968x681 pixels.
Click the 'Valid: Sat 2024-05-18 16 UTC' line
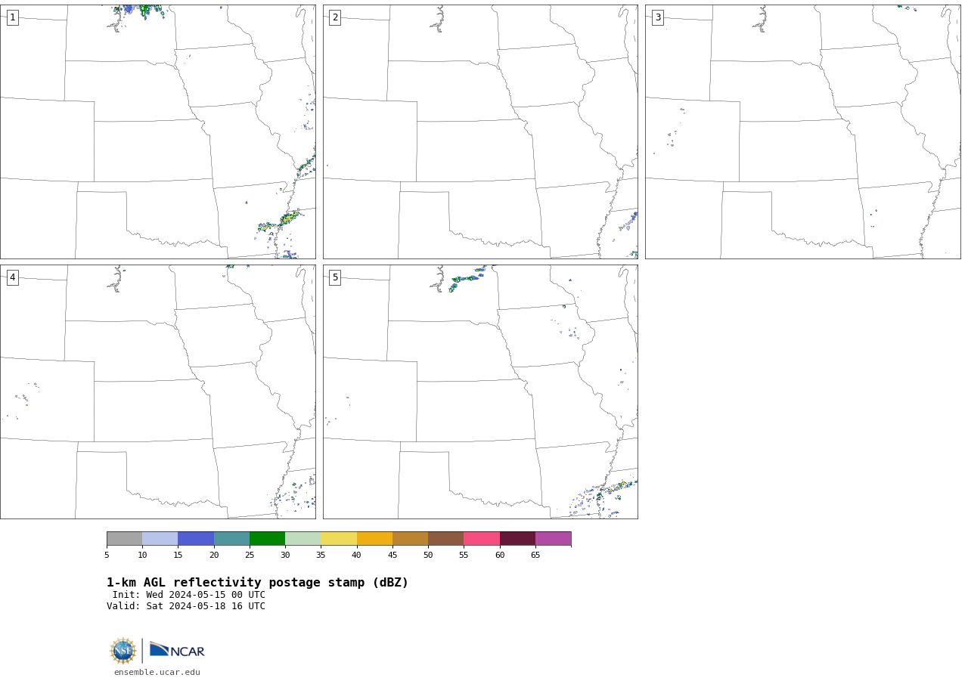[186, 606]
